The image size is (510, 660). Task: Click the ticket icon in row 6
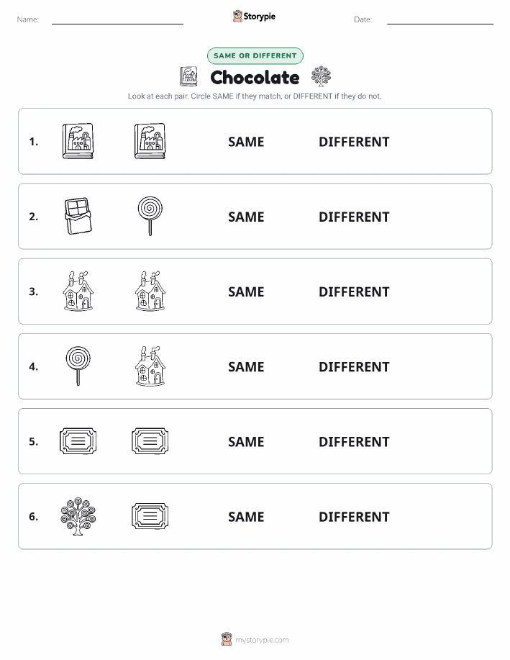pyautogui.click(x=150, y=516)
